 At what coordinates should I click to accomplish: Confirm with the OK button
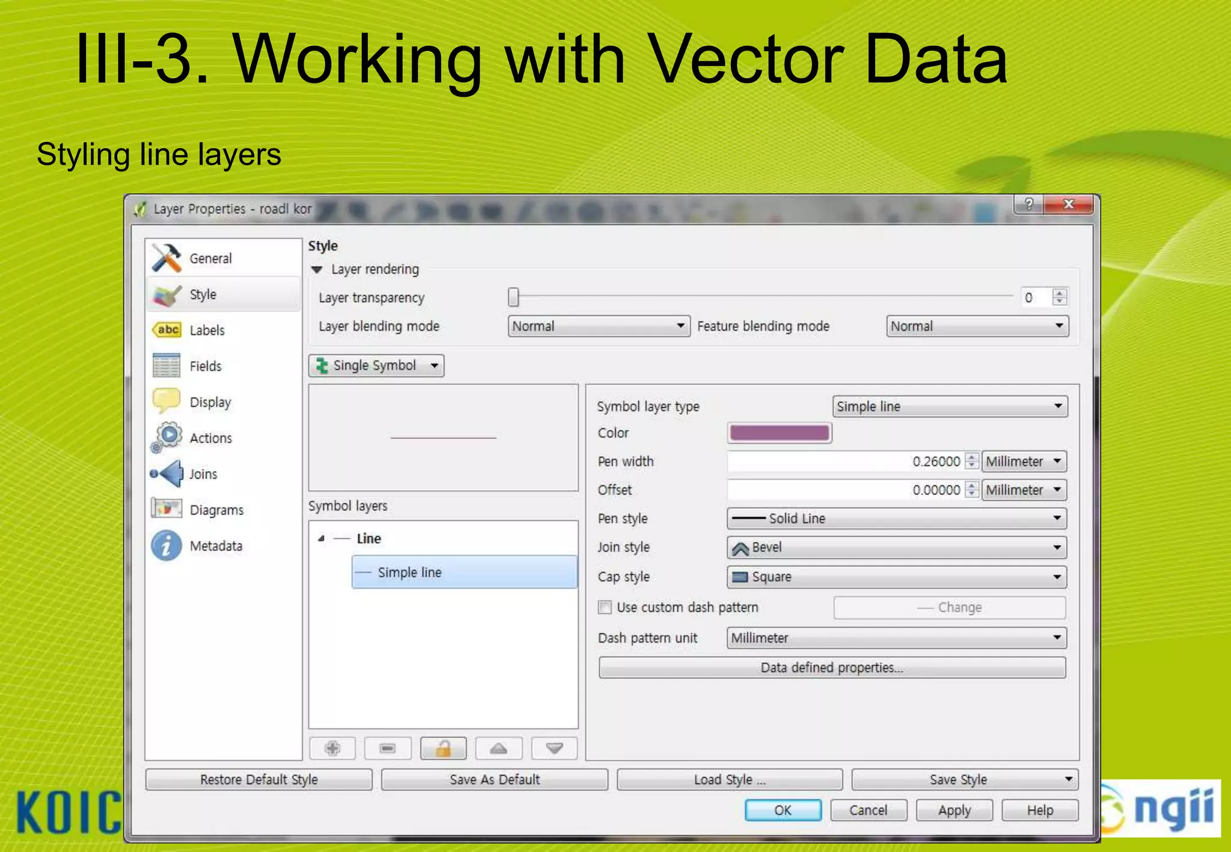coord(783,810)
